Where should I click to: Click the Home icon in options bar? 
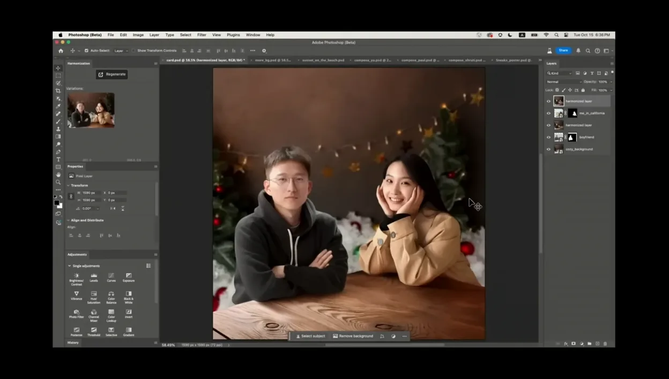click(61, 51)
